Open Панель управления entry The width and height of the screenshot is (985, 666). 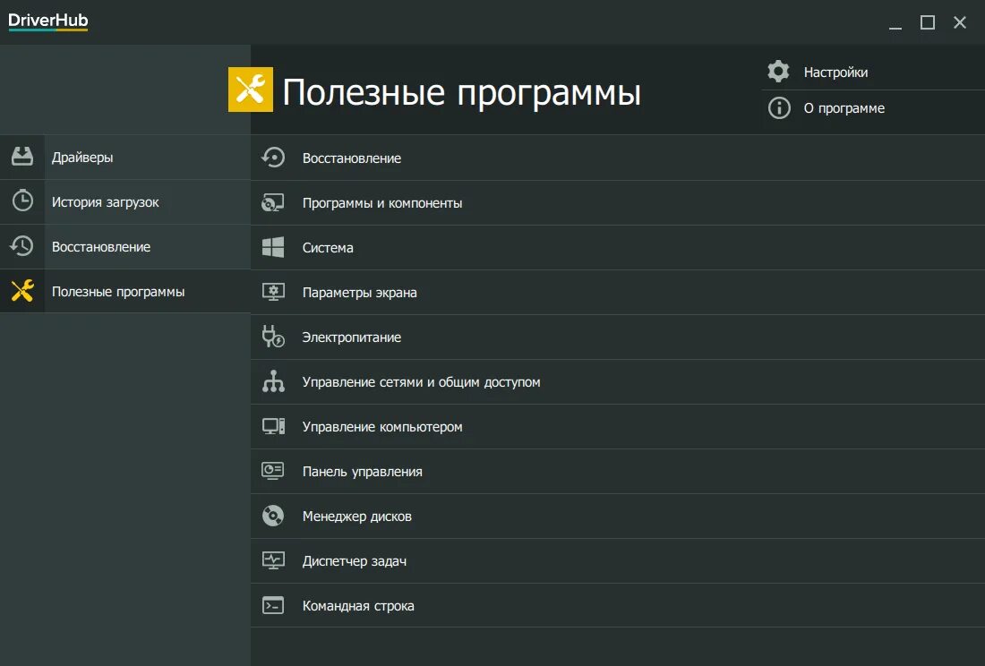tap(363, 471)
